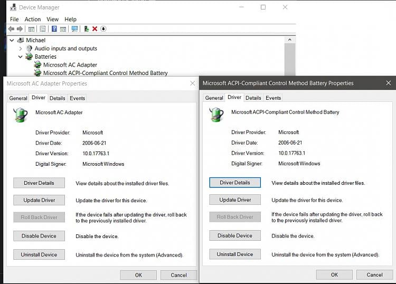The image size is (396, 284).
Task: Click the Batteries category icon
Action: pyautogui.click(x=29, y=56)
